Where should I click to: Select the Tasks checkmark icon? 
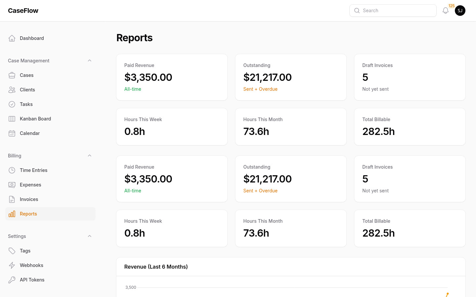coord(12,104)
